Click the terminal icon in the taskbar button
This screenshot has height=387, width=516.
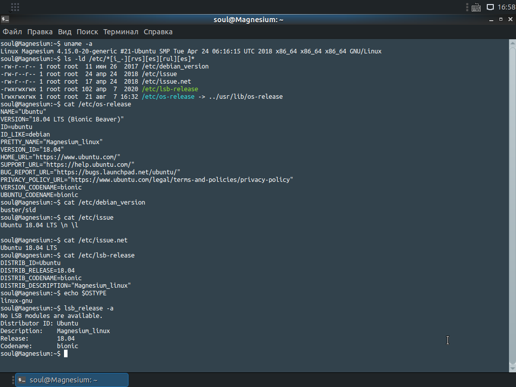[22, 380]
